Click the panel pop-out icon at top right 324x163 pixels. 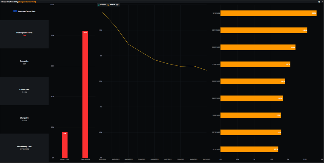(x=319, y=2)
